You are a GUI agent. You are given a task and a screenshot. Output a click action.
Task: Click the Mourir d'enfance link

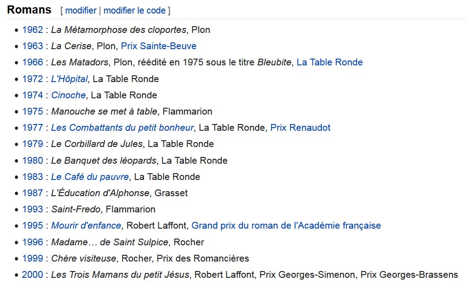(x=86, y=225)
